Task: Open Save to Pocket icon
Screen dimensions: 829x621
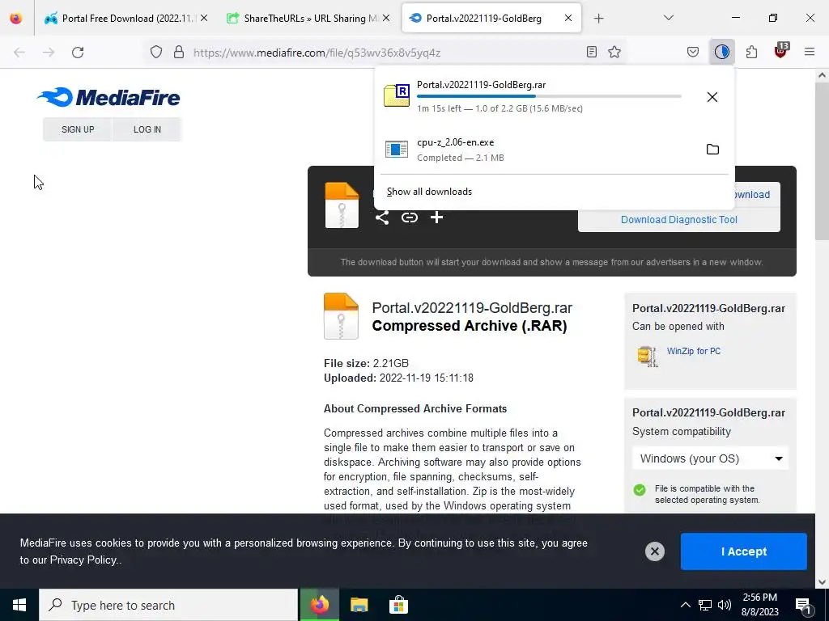Action: point(693,52)
